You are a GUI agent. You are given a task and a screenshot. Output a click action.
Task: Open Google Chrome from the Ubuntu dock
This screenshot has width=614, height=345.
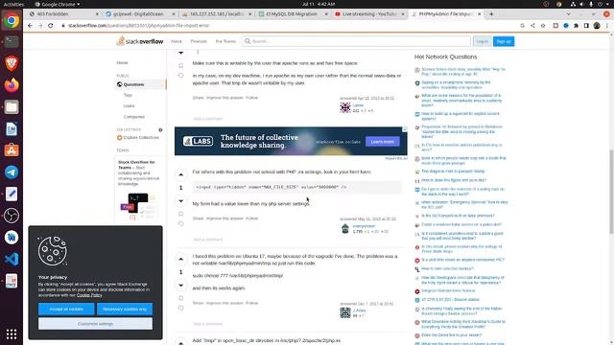[x=12, y=20]
